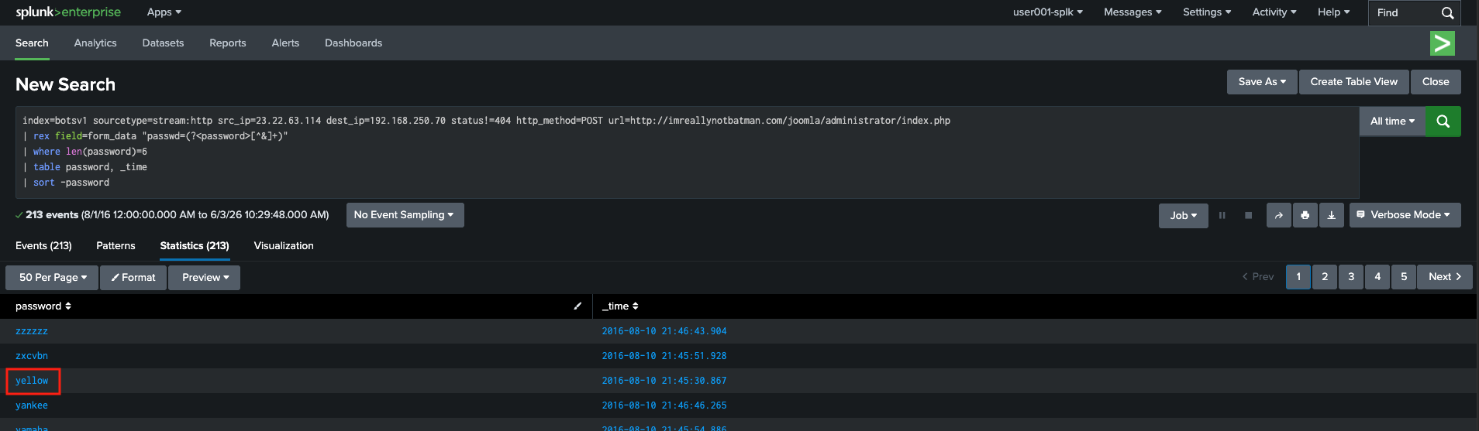Open the Job dropdown
The width and height of the screenshot is (1479, 431).
[x=1184, y=216]
